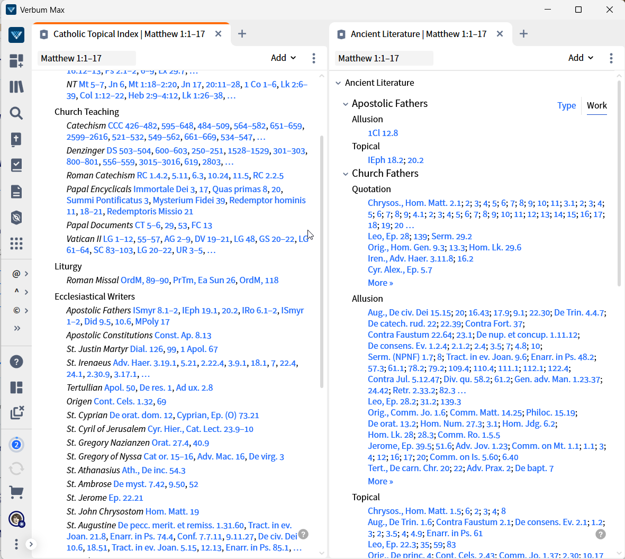Open the user profile avatar
Image resolution: width=625 pixels, height=559 pixels.
(16, 519)
